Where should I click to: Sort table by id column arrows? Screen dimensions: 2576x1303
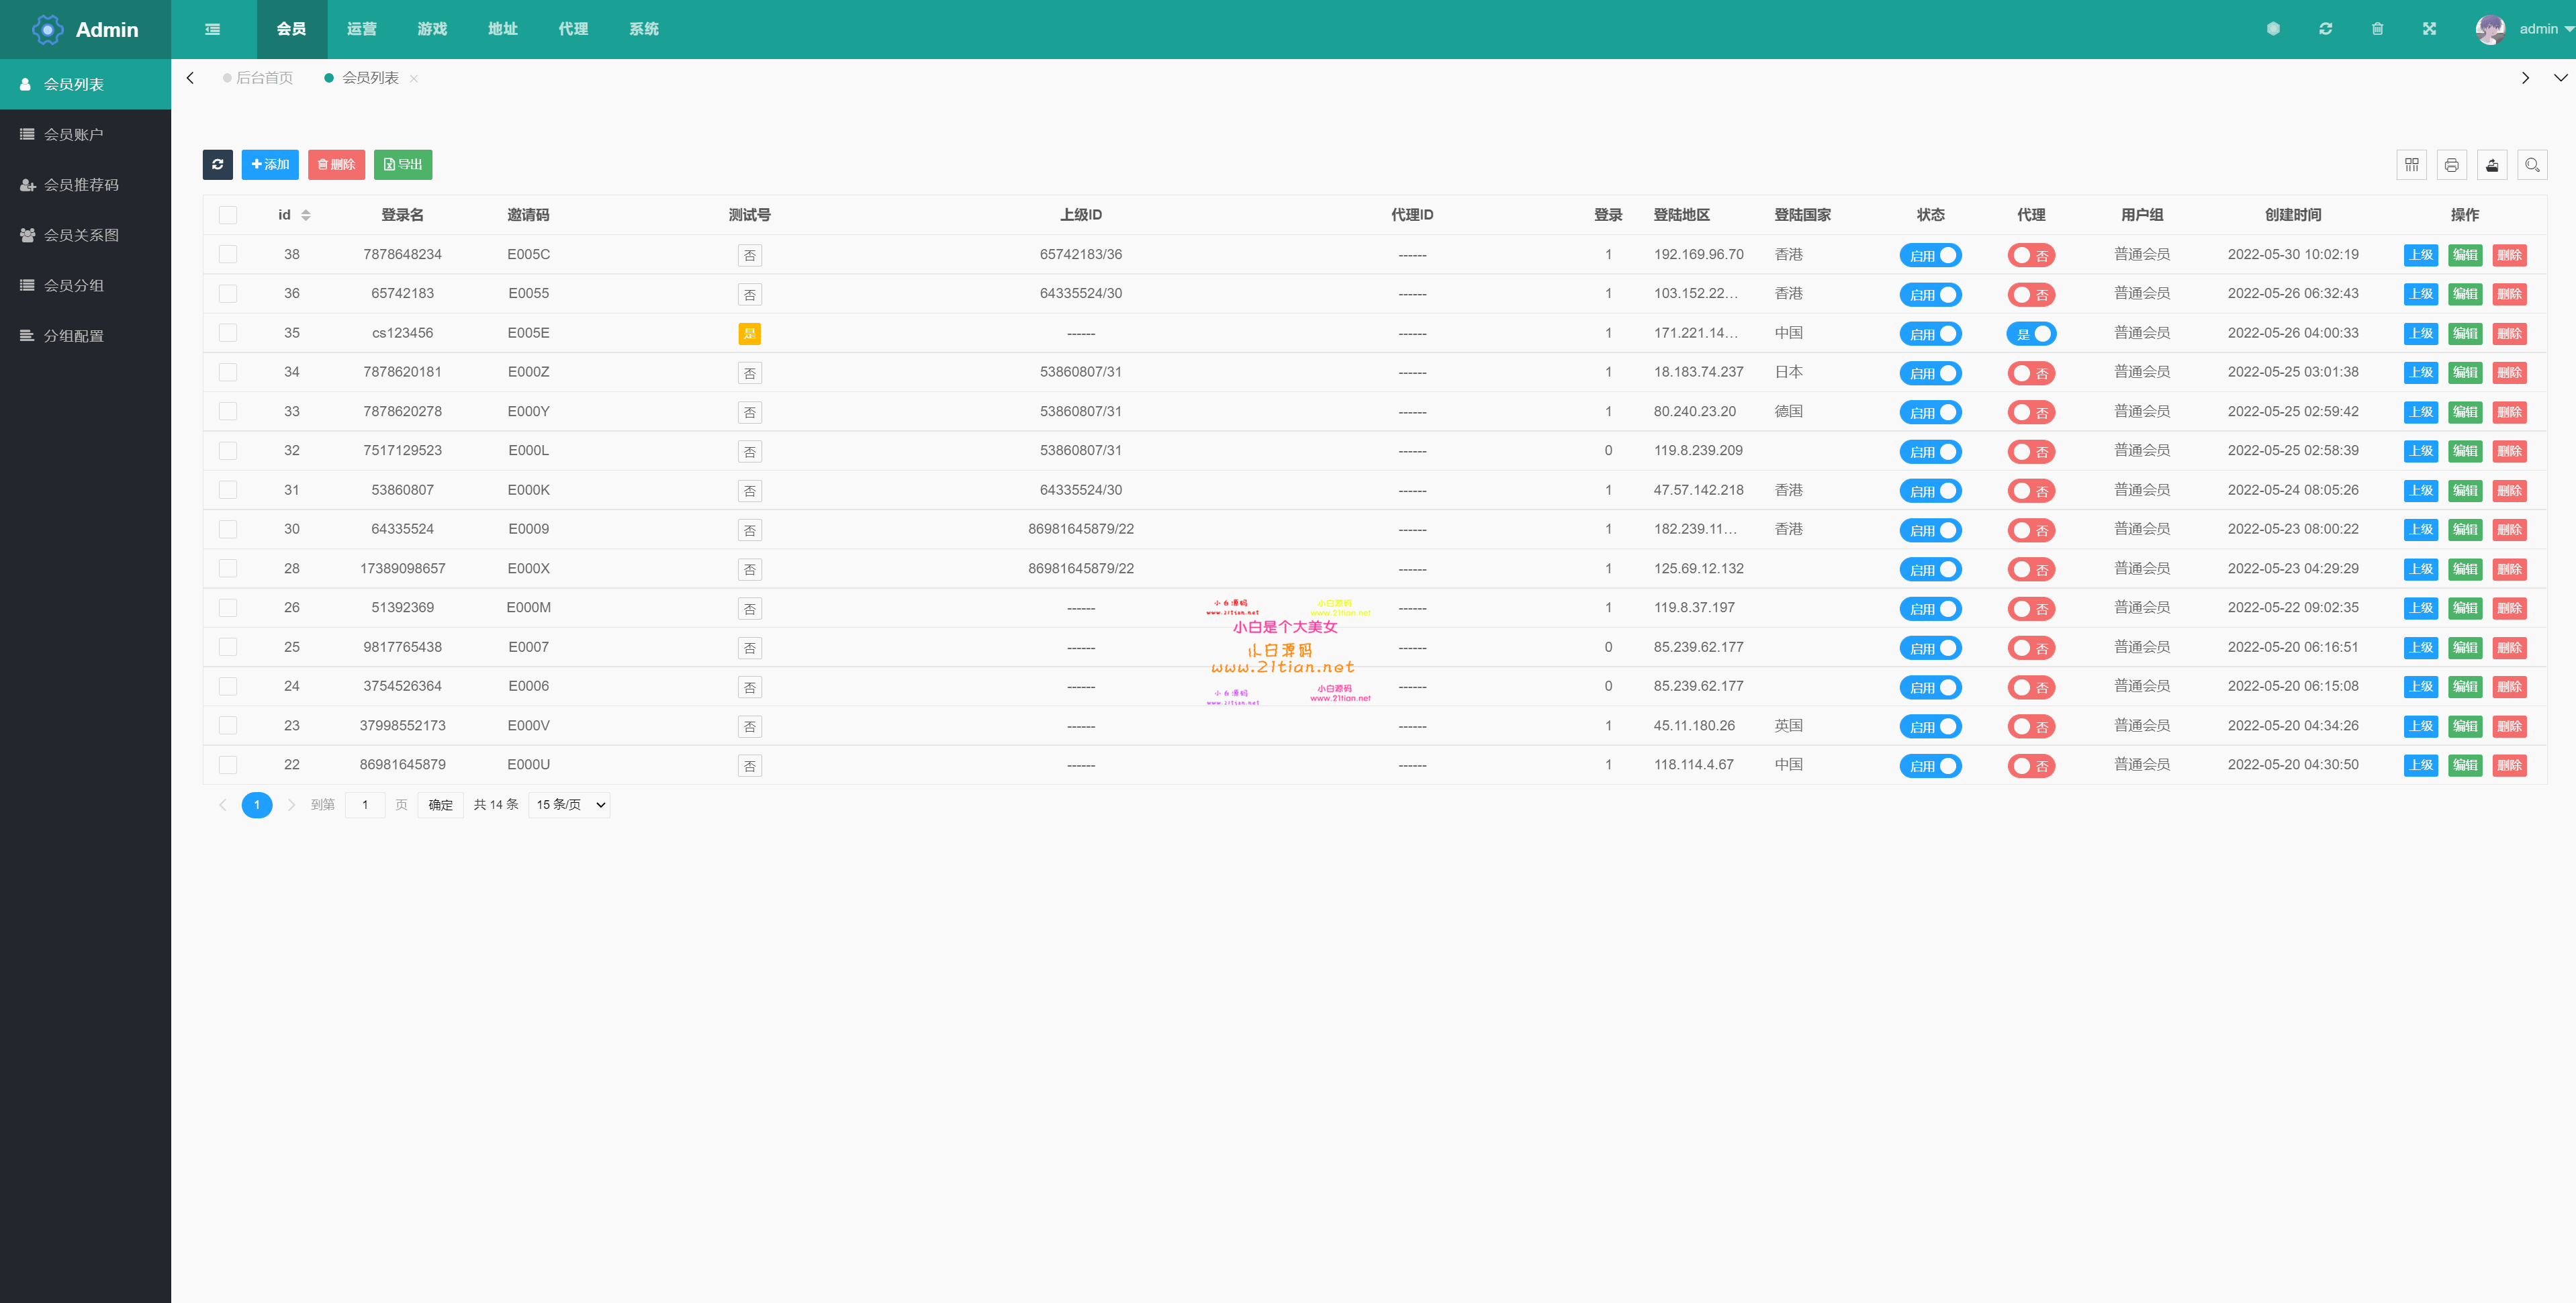click(x=306, y=215)
